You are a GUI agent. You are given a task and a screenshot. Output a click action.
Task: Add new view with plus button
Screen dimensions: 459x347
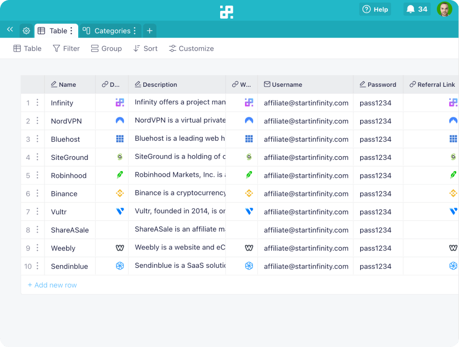click(x=149, y=31)
